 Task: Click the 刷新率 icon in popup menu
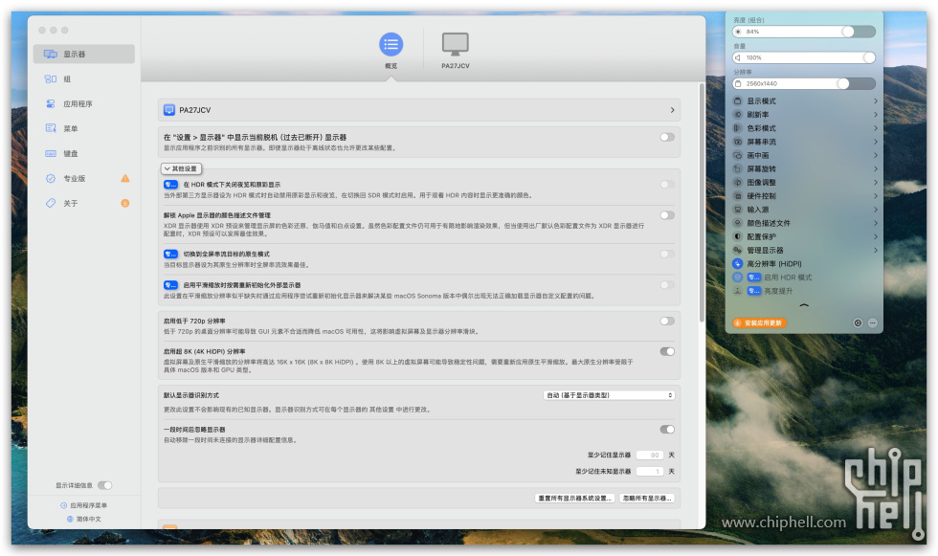point(738,114)
